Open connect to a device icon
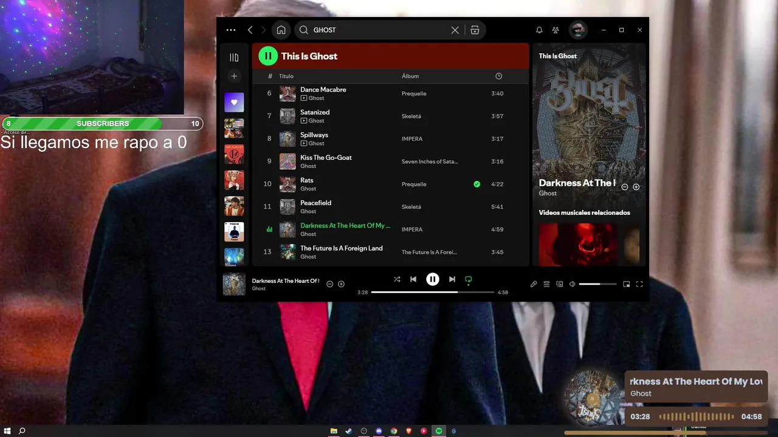 (x=560, y=284)
